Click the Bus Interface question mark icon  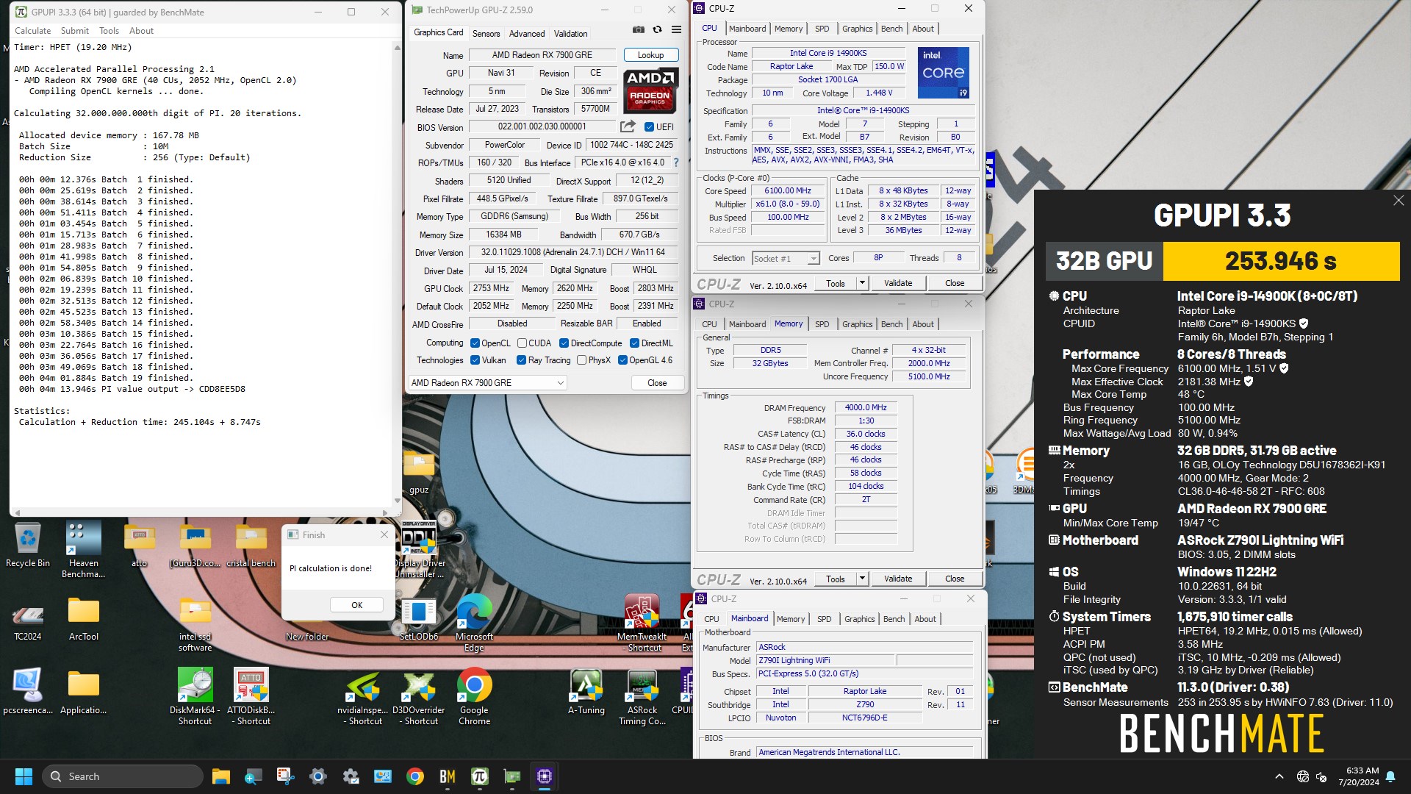click(x=676, y=162)
